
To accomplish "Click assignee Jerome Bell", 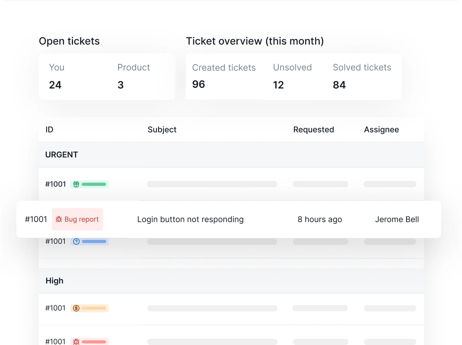I will (x=397, y=220).
